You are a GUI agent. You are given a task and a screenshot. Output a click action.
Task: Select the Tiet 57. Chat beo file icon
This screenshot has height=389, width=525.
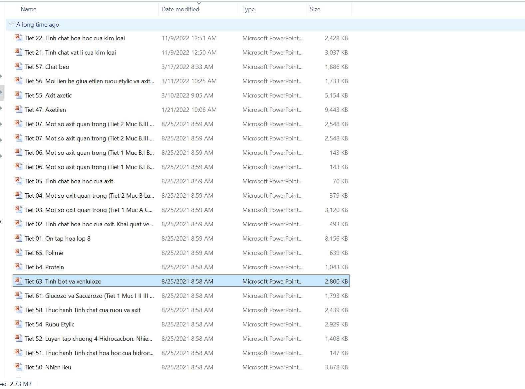click(19, 66)
